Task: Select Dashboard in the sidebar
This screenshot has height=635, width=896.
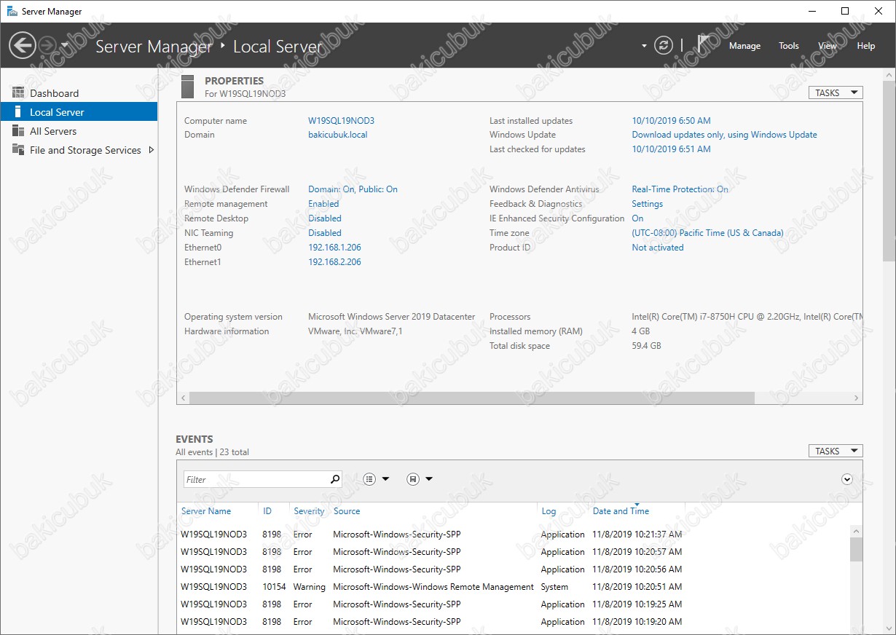Action: tap(79, 93)
